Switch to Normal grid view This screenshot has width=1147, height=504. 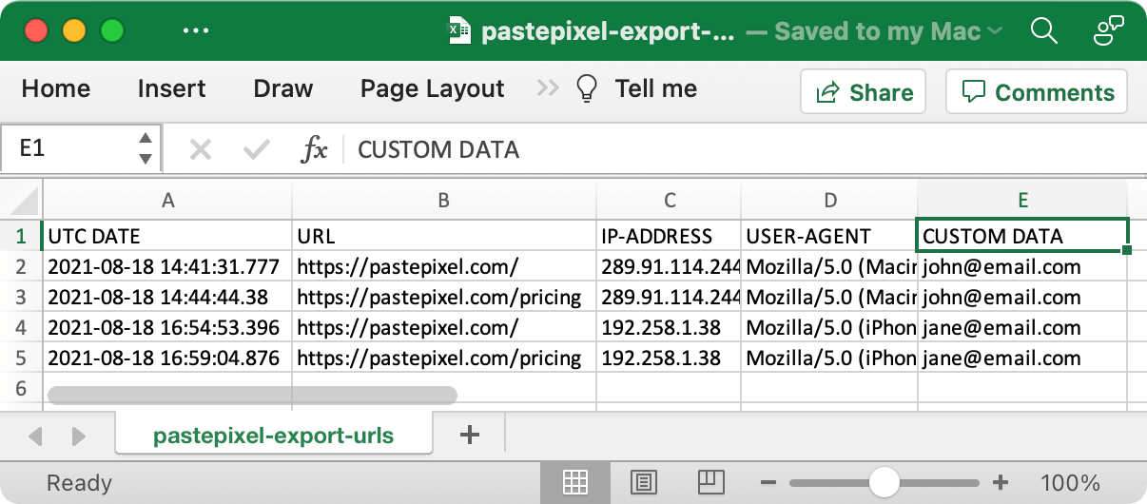click(574, 482)
